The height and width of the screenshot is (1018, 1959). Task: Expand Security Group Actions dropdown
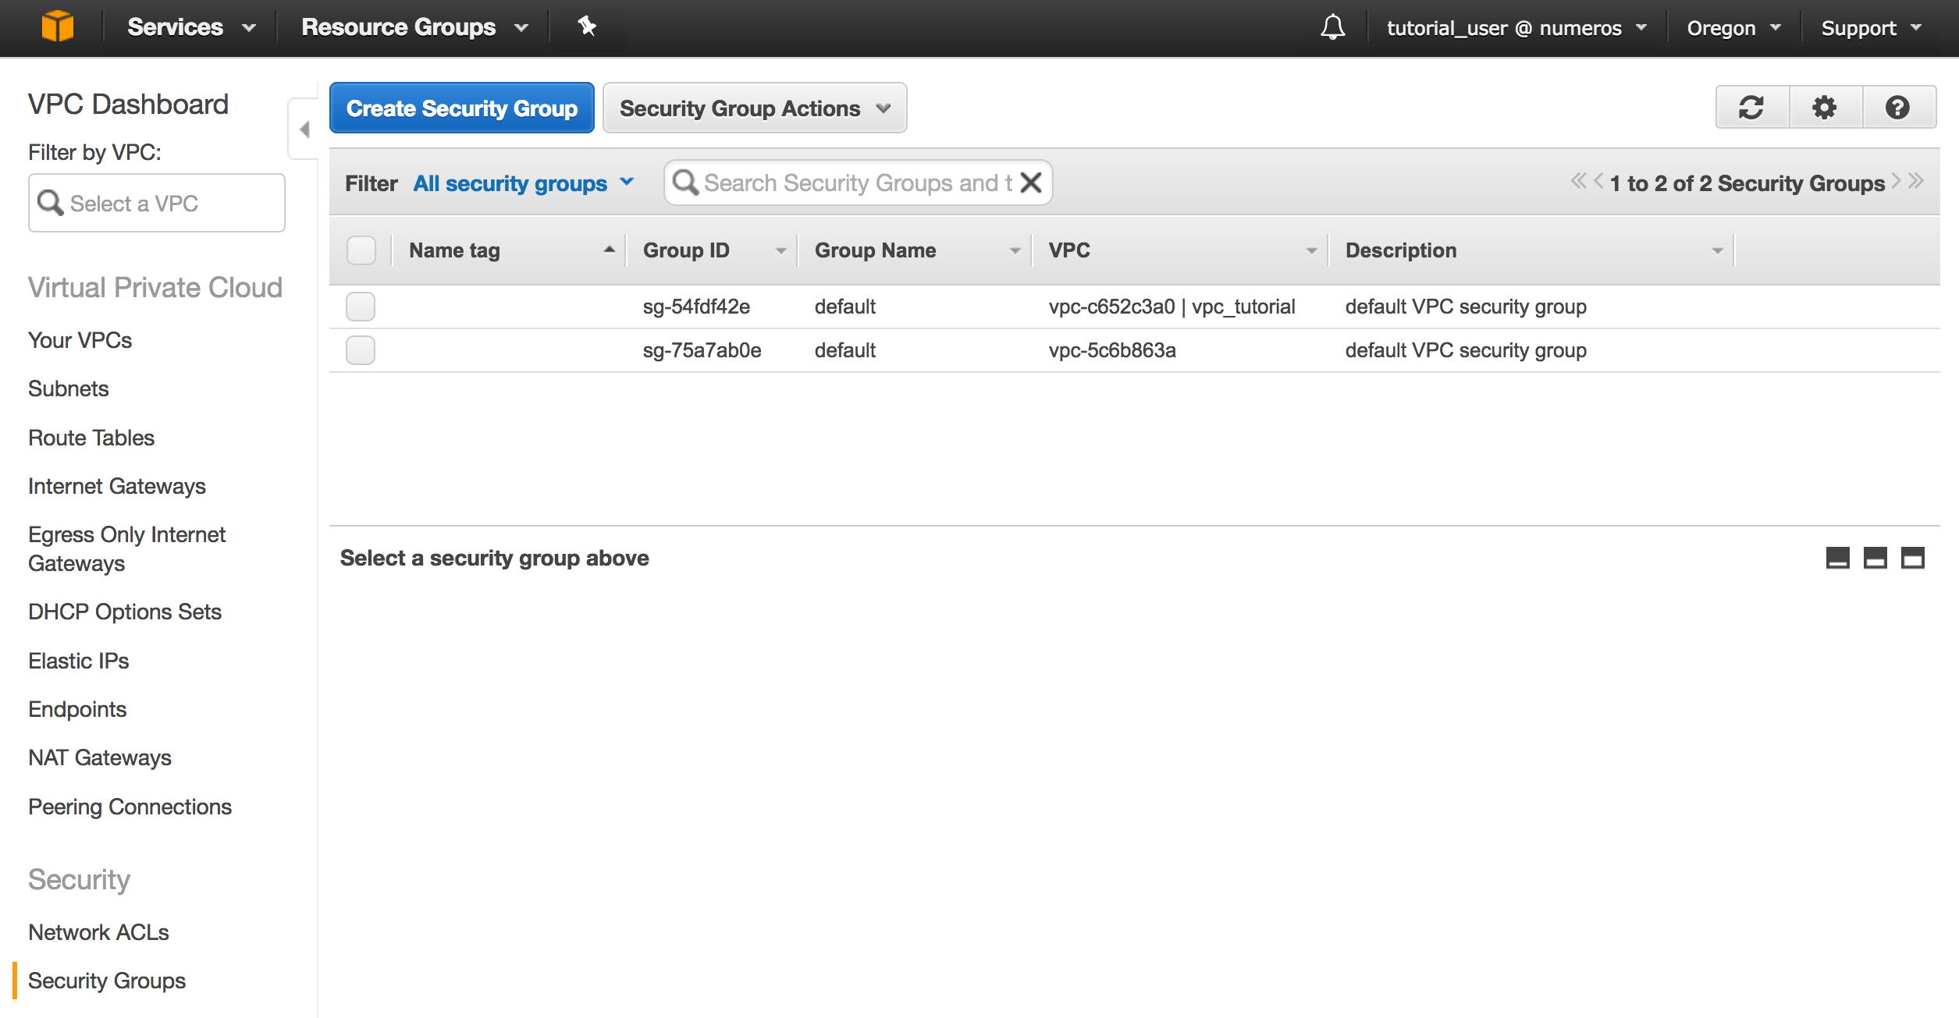click(754, 108)
